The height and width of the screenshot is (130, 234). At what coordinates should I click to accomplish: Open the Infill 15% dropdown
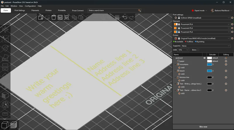click(183, 50)
